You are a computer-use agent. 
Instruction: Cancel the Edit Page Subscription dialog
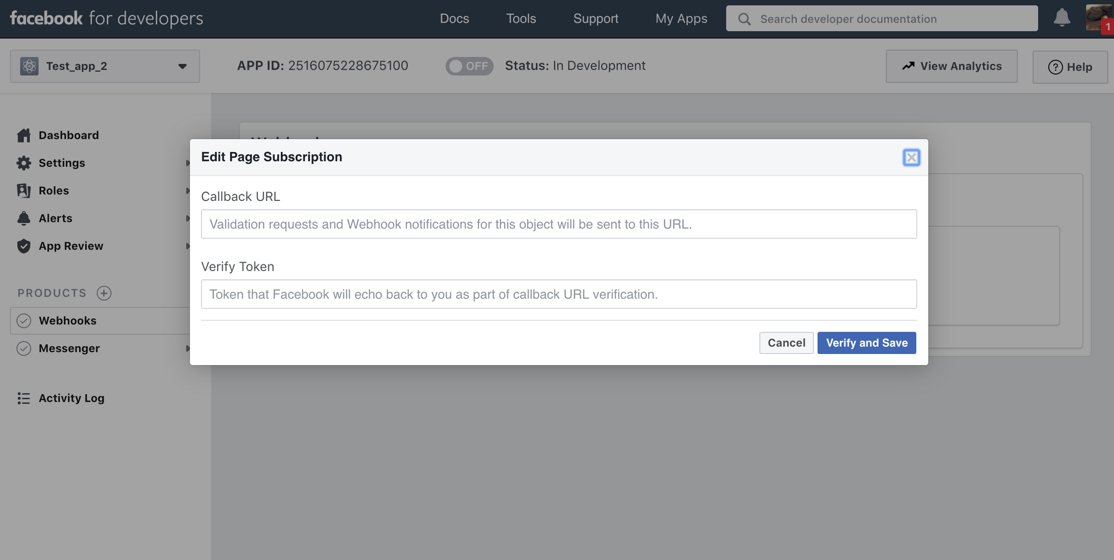(x=786, y=343)
